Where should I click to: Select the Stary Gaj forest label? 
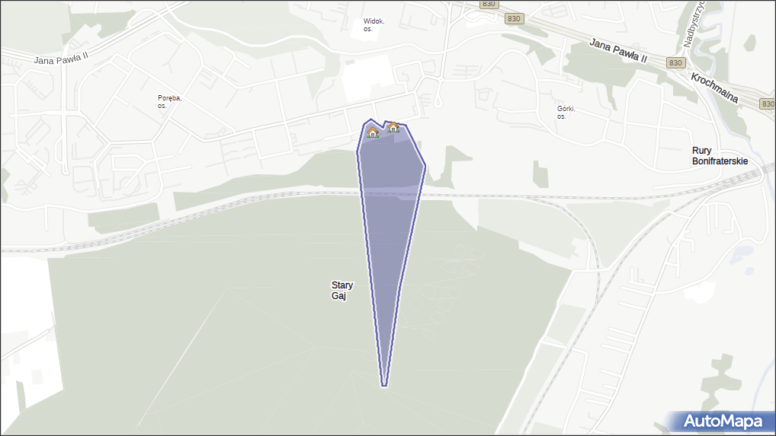pyautogui.click(x=342, y=291)
